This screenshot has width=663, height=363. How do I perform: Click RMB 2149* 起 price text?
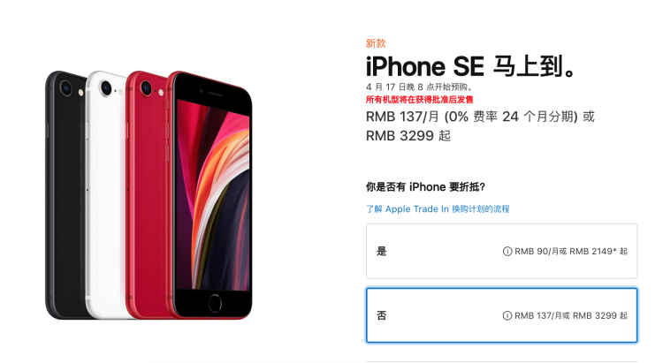click(x=598, y=252)
